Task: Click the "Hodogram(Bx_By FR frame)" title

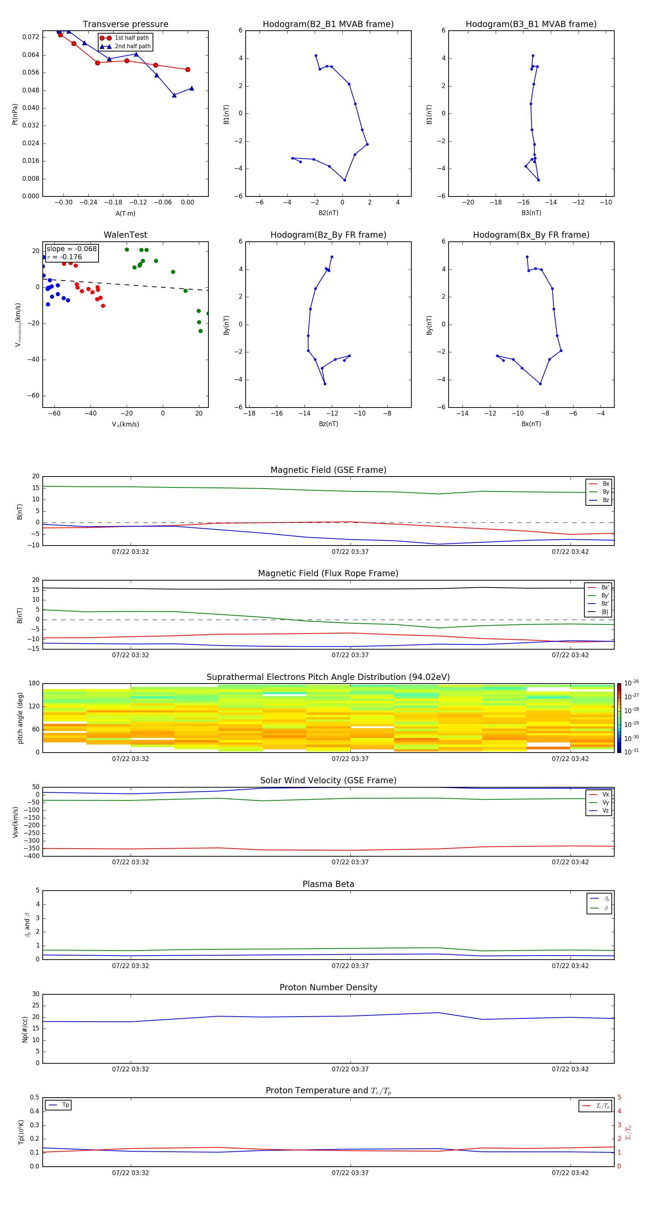Action: pyautogui.click(x=531, y=235)
